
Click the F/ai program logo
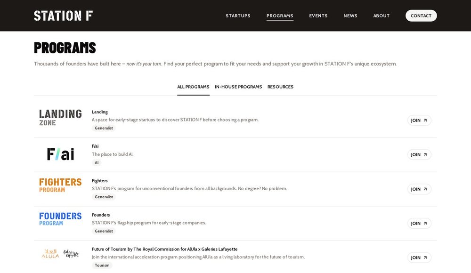pyautogui.click(x=60, y=154)
